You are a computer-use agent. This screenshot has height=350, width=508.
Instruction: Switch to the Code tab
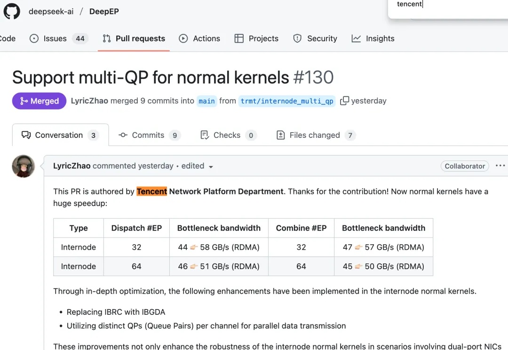tap(7, 39)
